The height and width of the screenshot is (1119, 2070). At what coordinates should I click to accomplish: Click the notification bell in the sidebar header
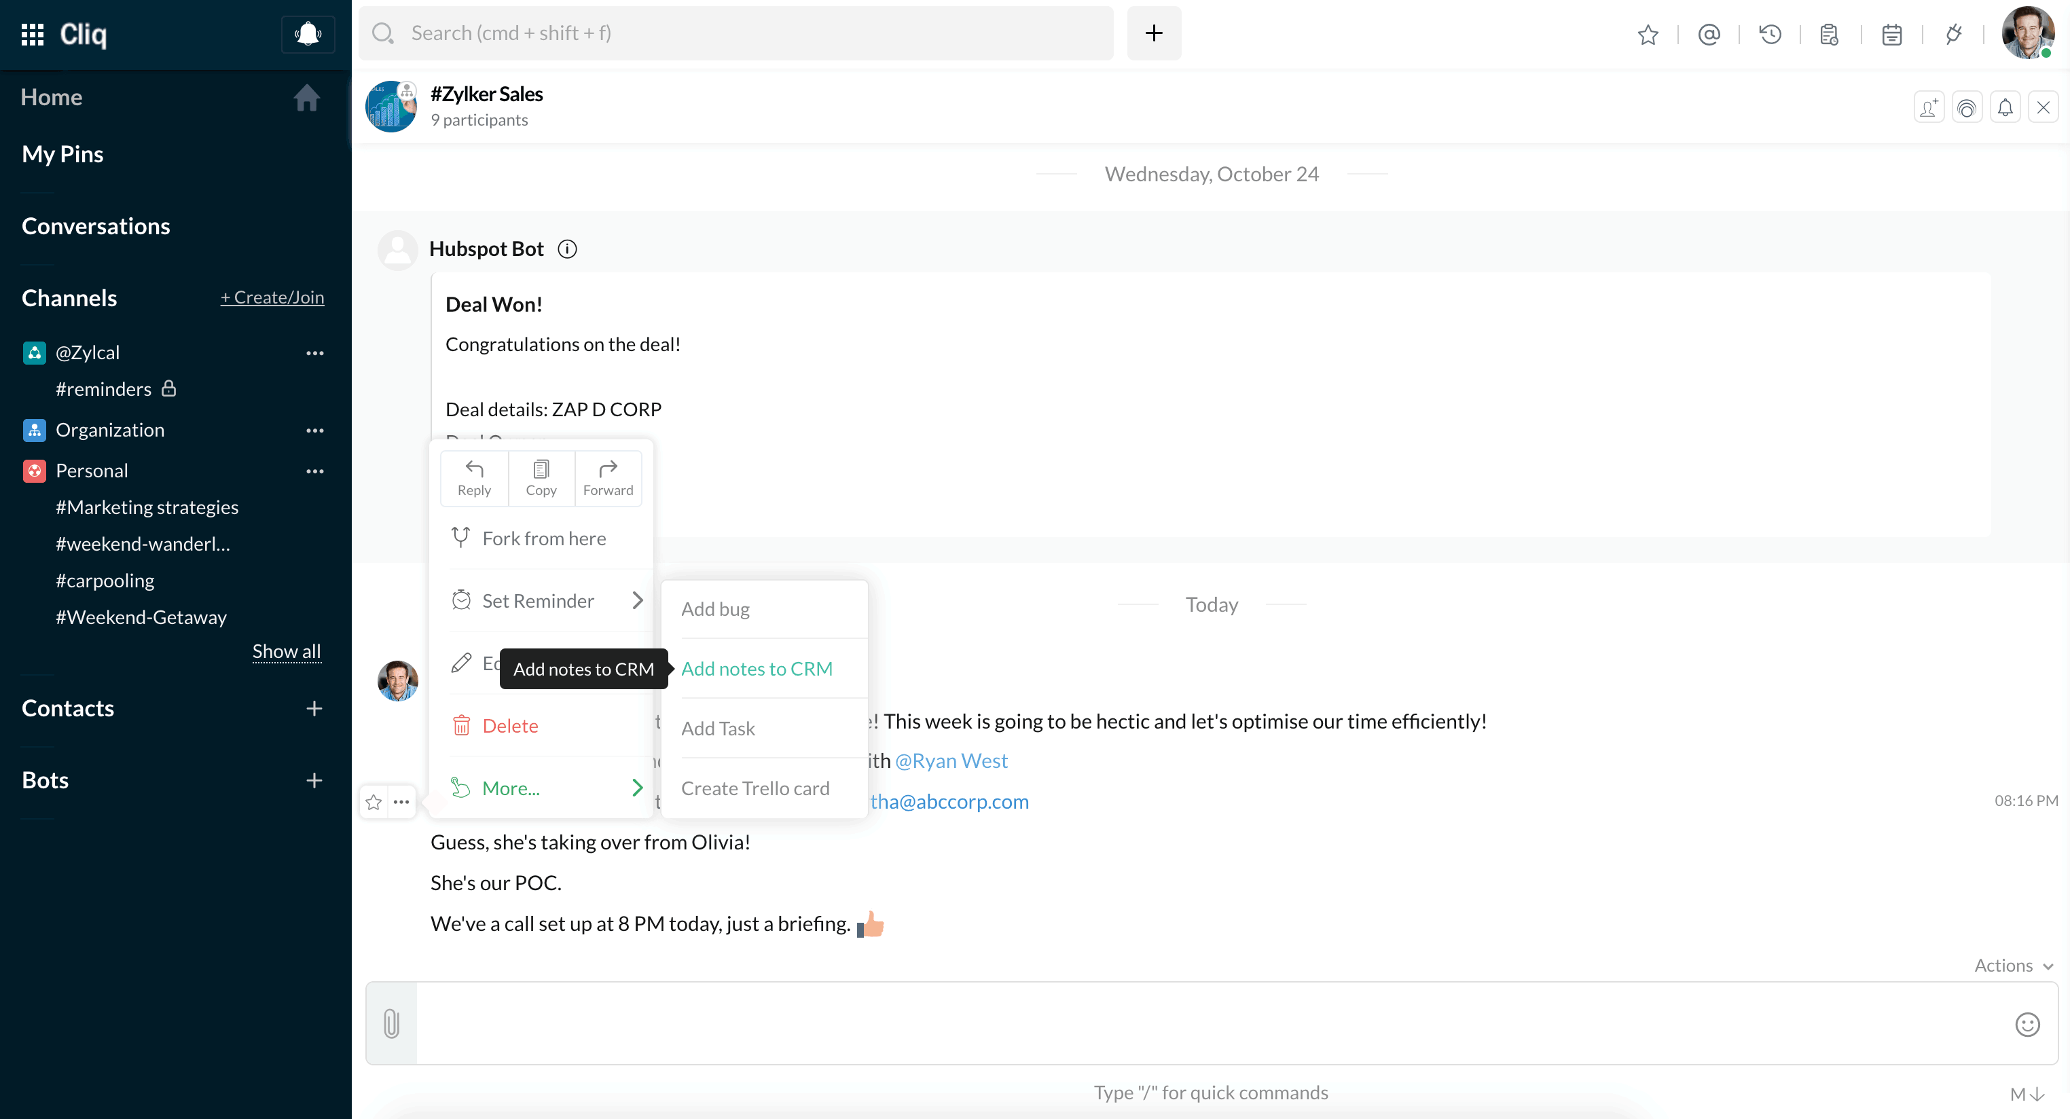pyautogui.click(x=308, y=34)
